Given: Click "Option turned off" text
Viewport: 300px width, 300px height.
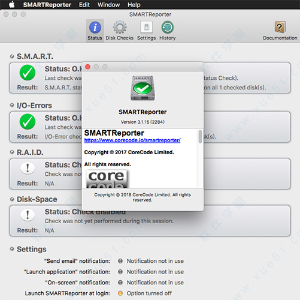Looking at the screenshot, I should pyautogui.click(x=149, y=293).
